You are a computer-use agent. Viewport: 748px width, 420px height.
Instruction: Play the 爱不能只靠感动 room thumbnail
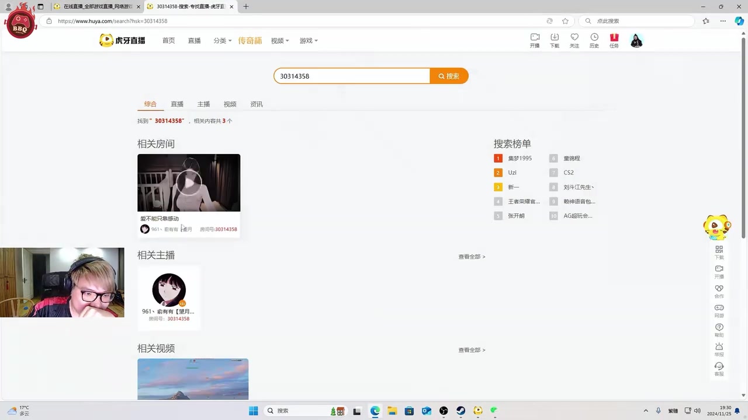(x=188, y=182)
